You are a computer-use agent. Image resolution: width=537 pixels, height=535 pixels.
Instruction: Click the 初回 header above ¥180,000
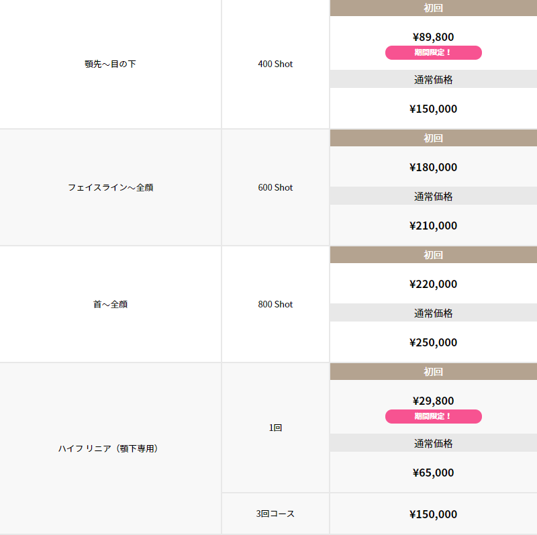[x=433, y=138]
